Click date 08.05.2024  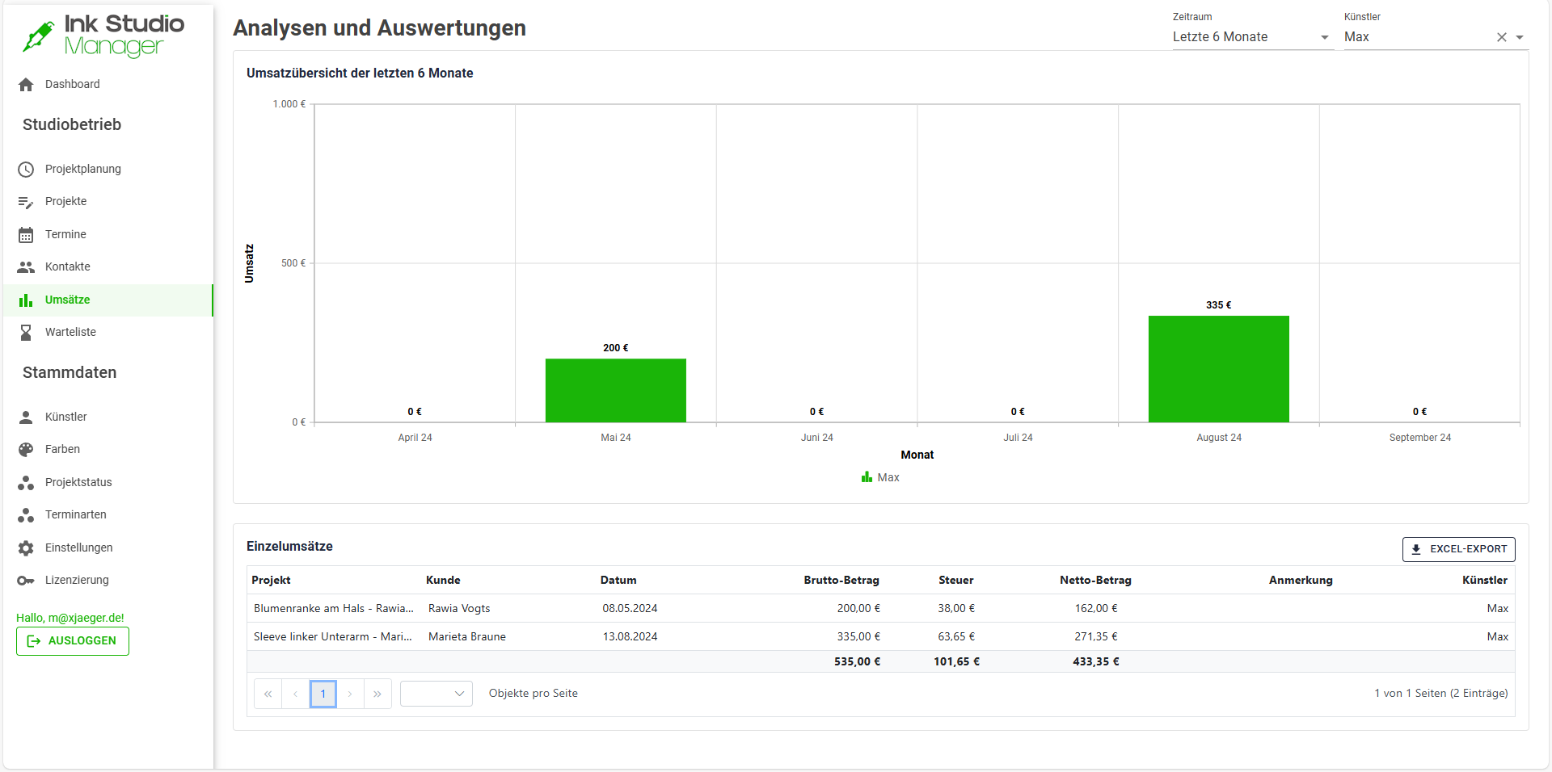click(630, 608)
